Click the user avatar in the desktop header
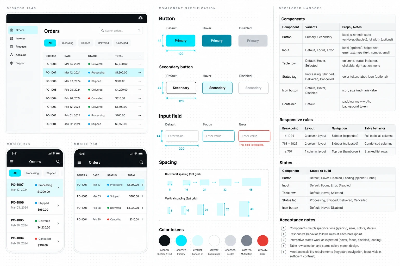400x266 pixels. [140, 18]
